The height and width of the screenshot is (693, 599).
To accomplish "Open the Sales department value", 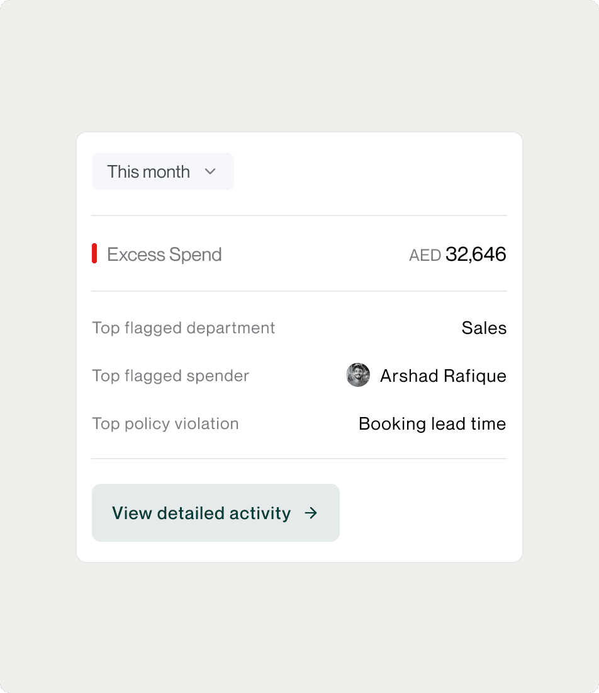I will [x=484, y=328].
